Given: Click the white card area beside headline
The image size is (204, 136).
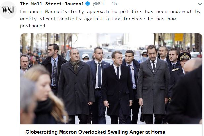Looking at the screenshot, I should pyautogui.click(x=184, y=132).
